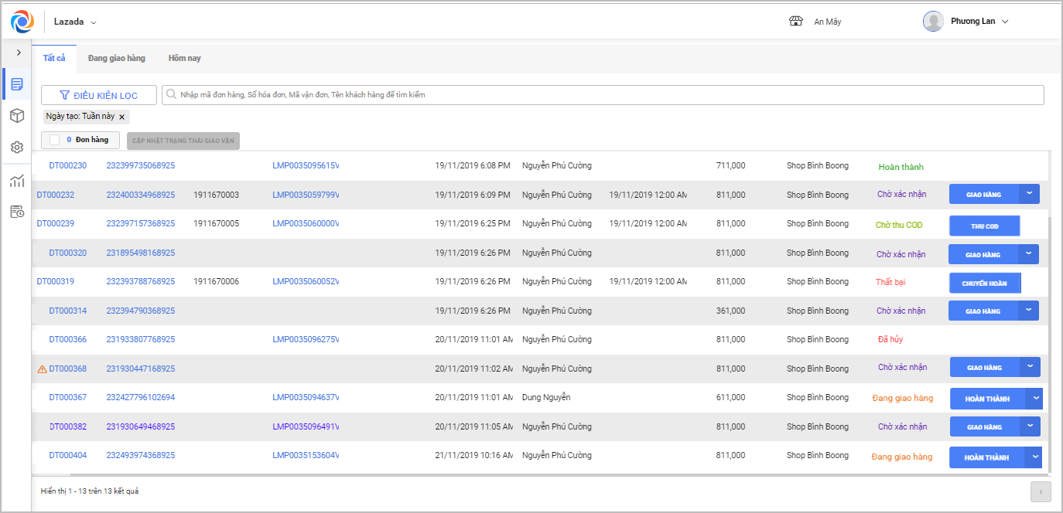Click warning icon beside order DT000368
Image resolution: width=1063 pixels, height=513 pixels.
coord(43,369)
